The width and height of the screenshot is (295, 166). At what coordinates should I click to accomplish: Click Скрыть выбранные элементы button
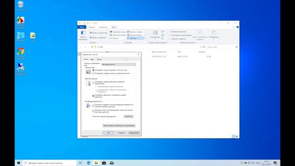(200, 36)
